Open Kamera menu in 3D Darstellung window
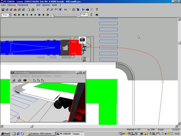181x136 pixels. pos(15,76)
